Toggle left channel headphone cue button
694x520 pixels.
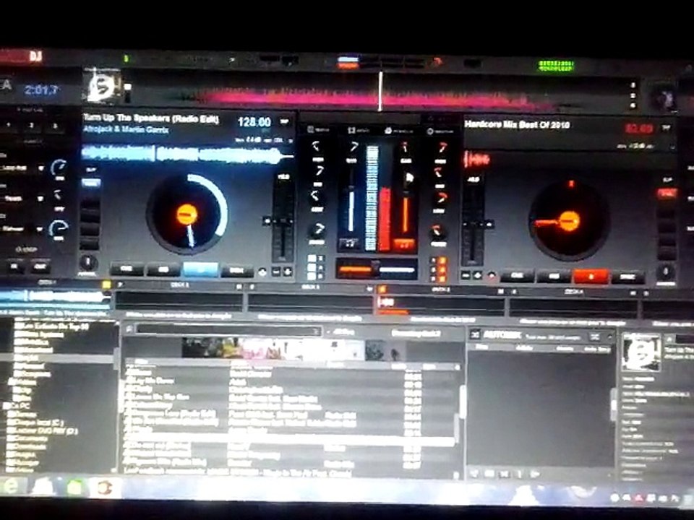[350, 243]
